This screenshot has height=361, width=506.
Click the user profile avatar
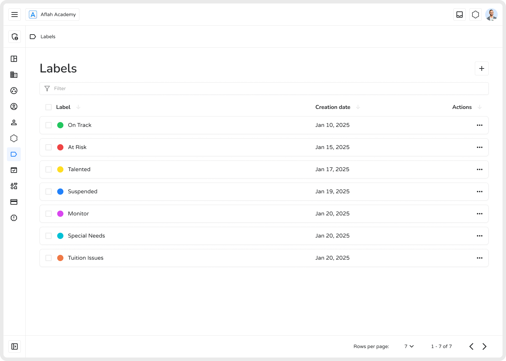pos(491,15)
